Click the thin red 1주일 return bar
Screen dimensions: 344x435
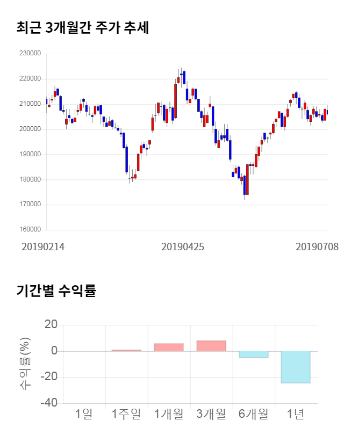point(126,350)
